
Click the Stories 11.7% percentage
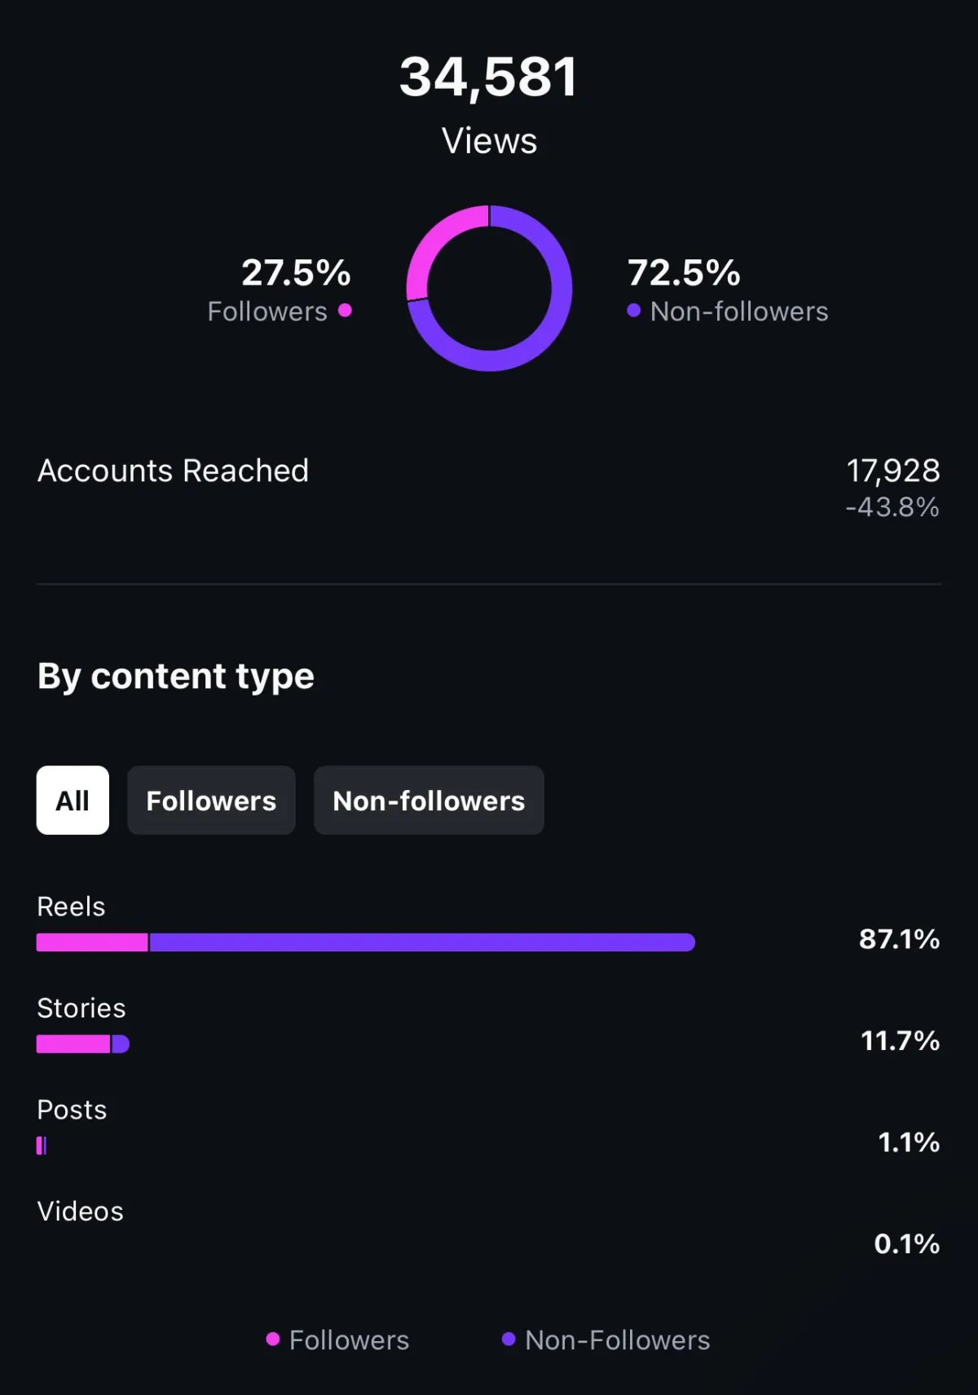[900, 1040]
